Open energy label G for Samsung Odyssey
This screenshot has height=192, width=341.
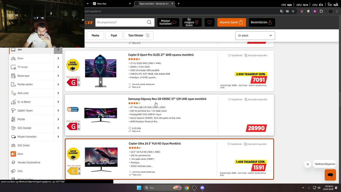point(73,126)
